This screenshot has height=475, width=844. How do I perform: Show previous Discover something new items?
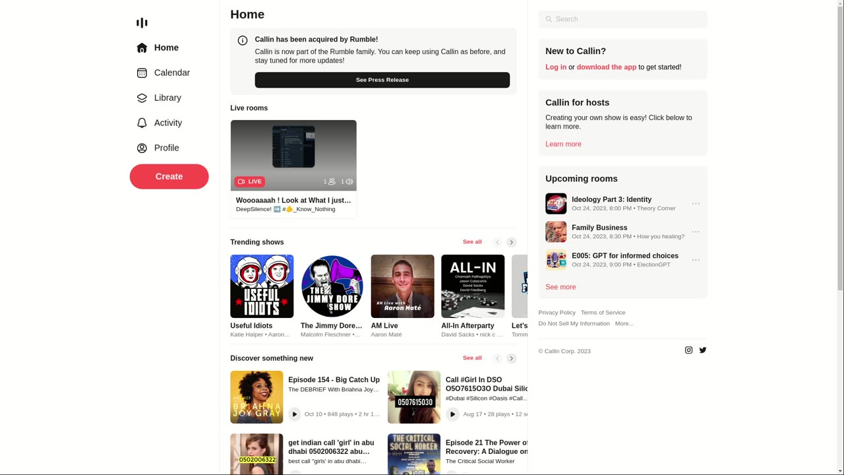(498, 358)
